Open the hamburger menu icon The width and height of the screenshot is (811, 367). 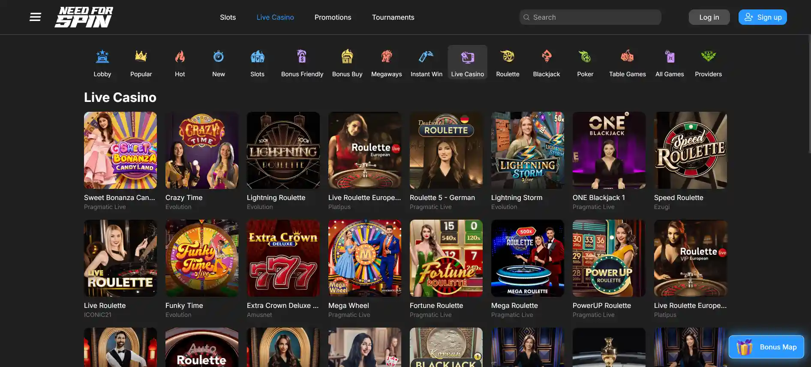(35, 17)
